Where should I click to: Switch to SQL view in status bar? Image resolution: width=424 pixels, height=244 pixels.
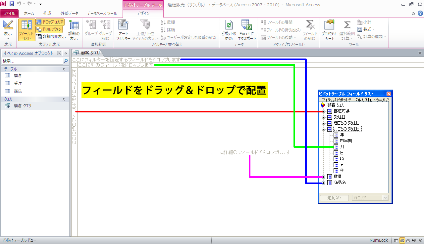coord(414,240)
